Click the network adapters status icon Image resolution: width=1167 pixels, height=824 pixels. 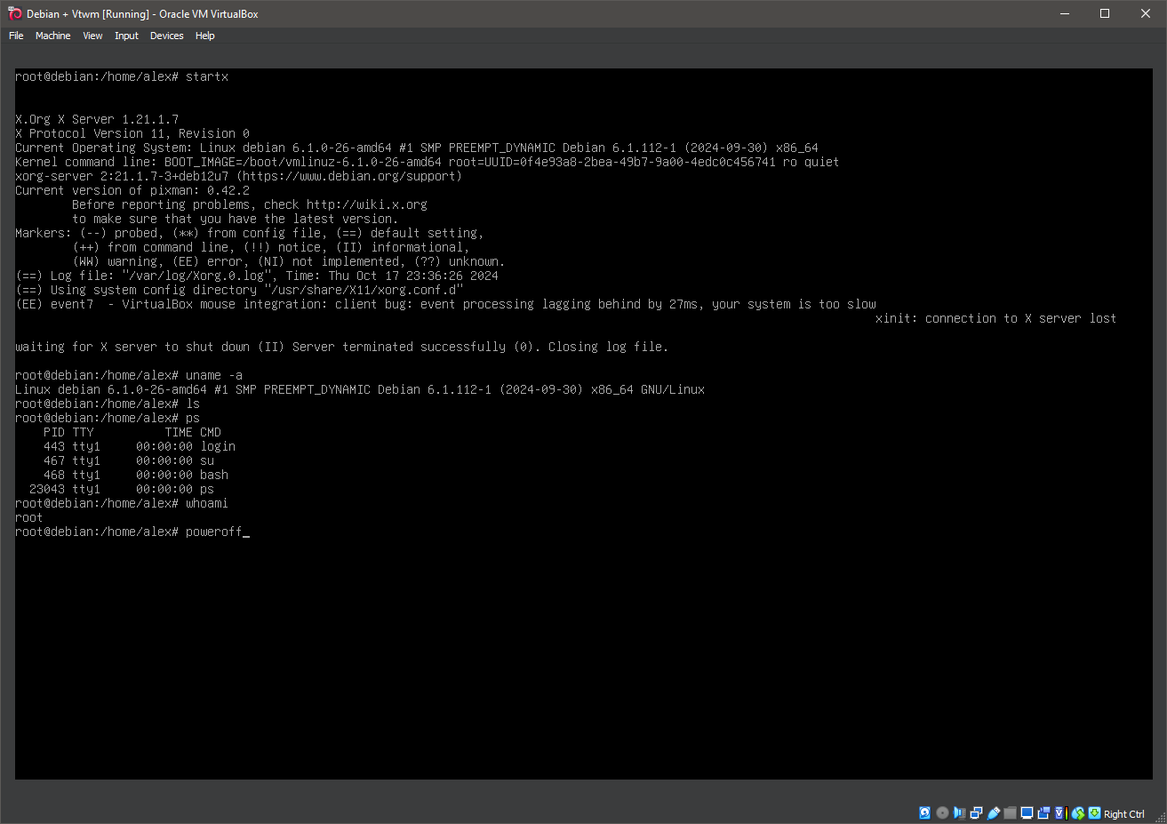click(976, 812)
